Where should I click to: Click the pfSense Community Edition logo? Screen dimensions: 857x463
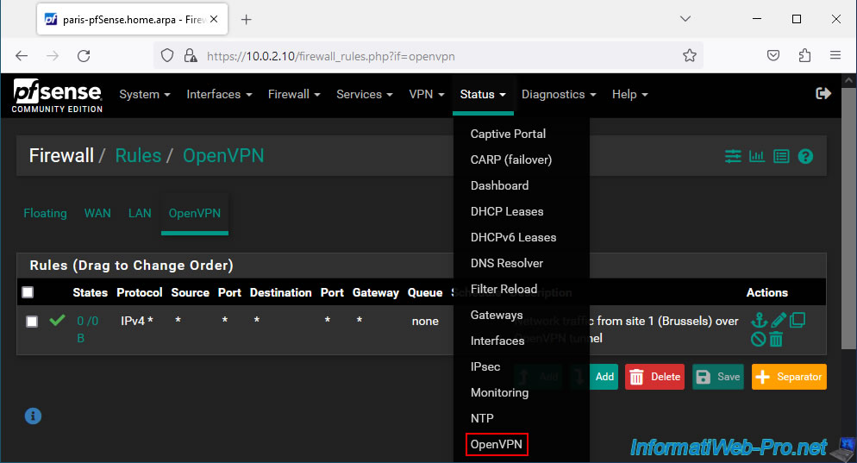pos(58,96)
